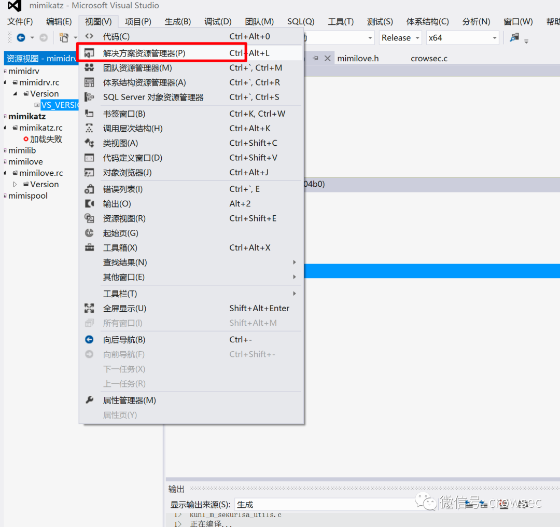Click the 输出 panel title
Screen dimensions: 560x527
(x=176, y=489)
